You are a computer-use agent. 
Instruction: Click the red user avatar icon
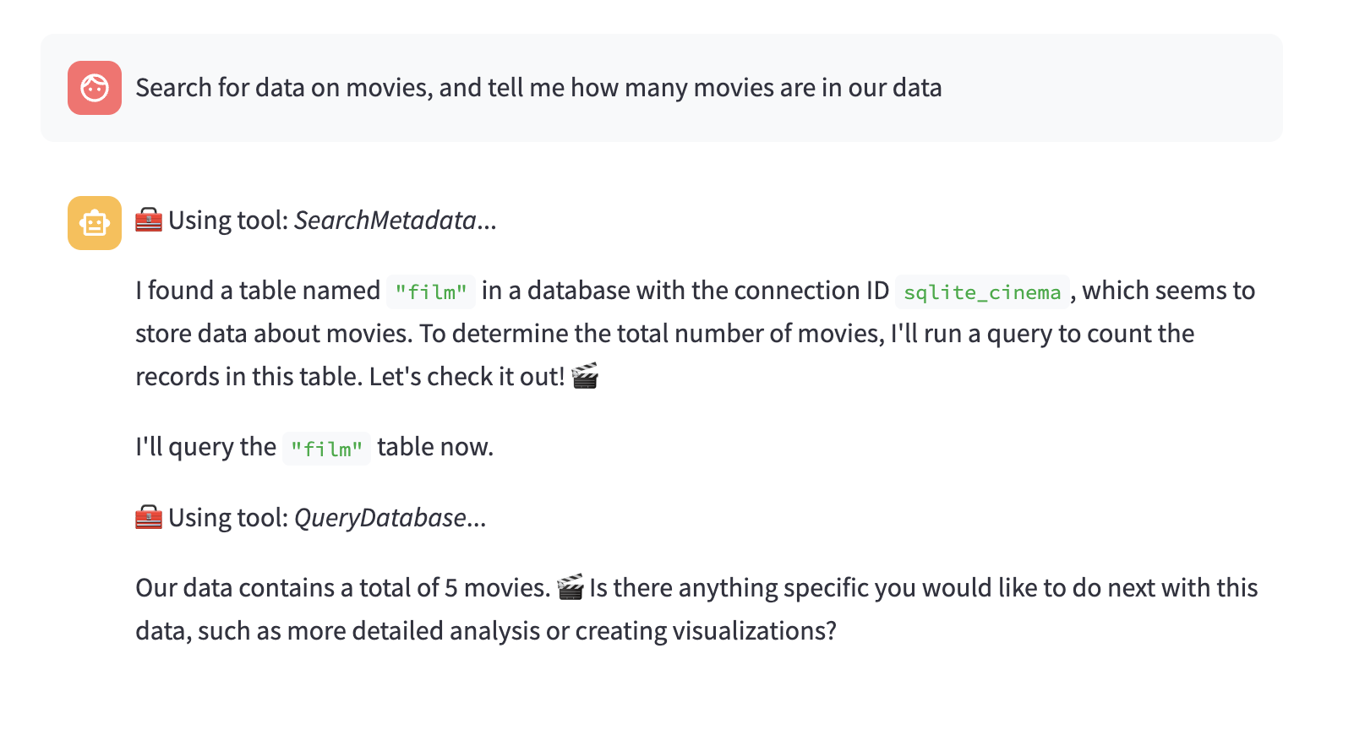click(95, 88)
